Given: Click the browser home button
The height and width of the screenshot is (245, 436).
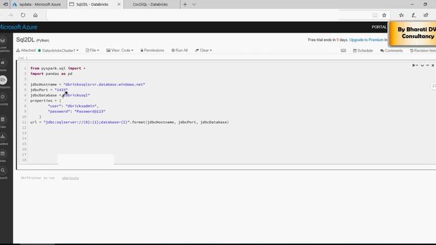Looking at the screenshot, I should pyautogui.click(x=35, y=15).
